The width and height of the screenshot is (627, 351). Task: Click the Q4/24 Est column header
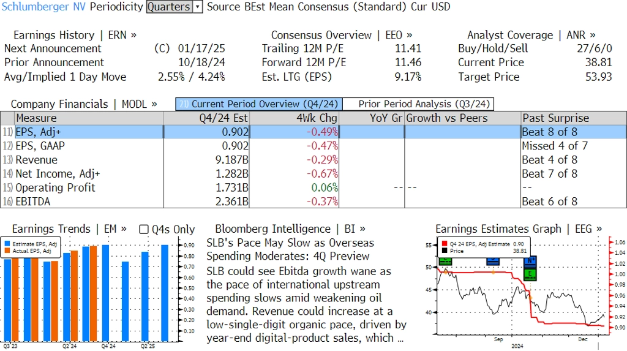coord(206,118)
